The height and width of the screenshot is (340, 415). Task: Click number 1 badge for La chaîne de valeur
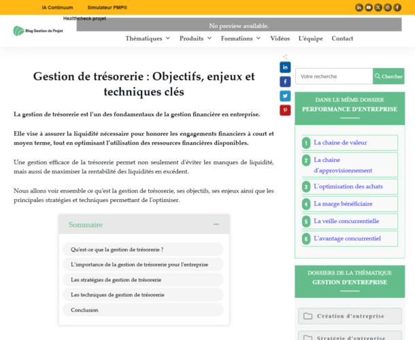(306, 143)
